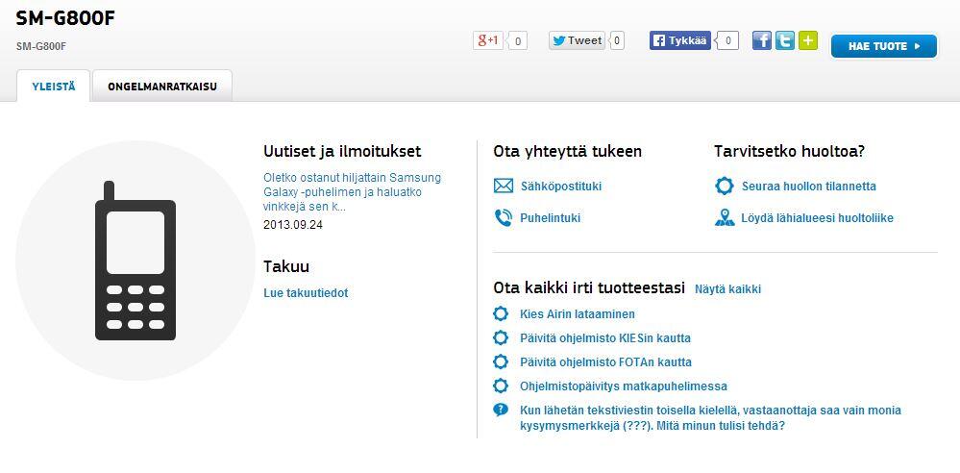Open the text message kysymysmerkkejä FAQ link

(710, 418)
